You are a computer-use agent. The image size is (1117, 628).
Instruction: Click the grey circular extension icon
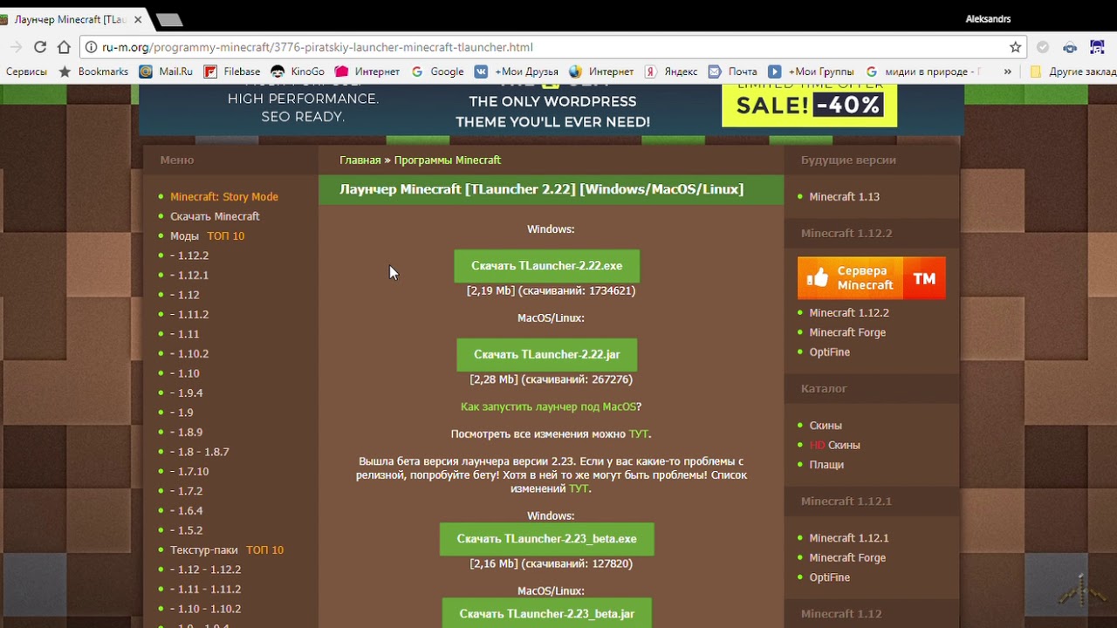coord(1042,47)
